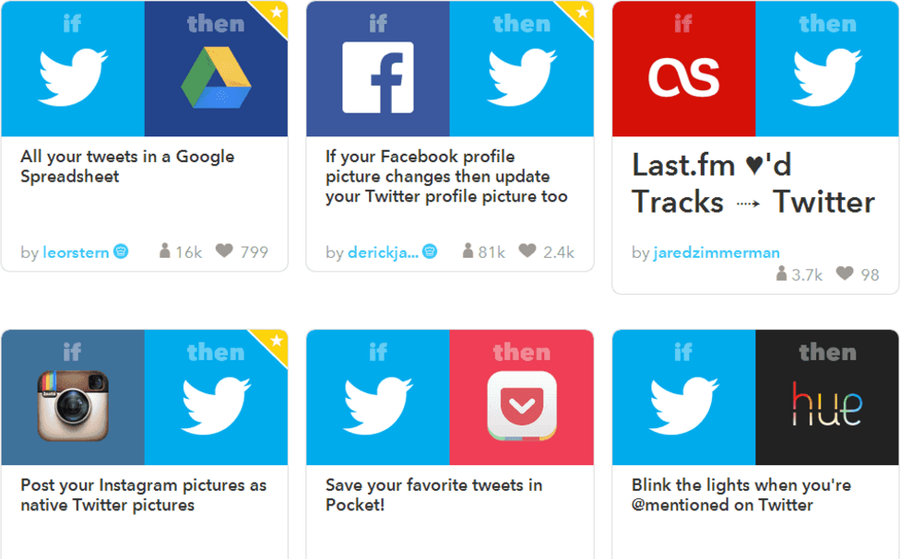Open 'All your tweets in a Google Spreadsheet' recipe
This screenshot has width=900, height=559.
pos(127,167)
